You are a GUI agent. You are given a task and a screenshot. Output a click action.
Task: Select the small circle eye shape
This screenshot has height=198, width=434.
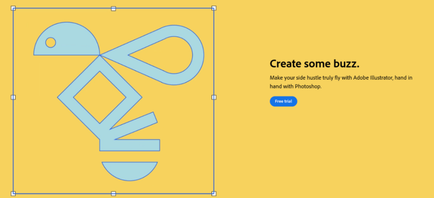pyautogui.click(x=50, y=42)
